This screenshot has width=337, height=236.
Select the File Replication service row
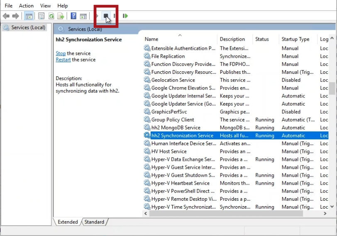(x=236, y=56)
